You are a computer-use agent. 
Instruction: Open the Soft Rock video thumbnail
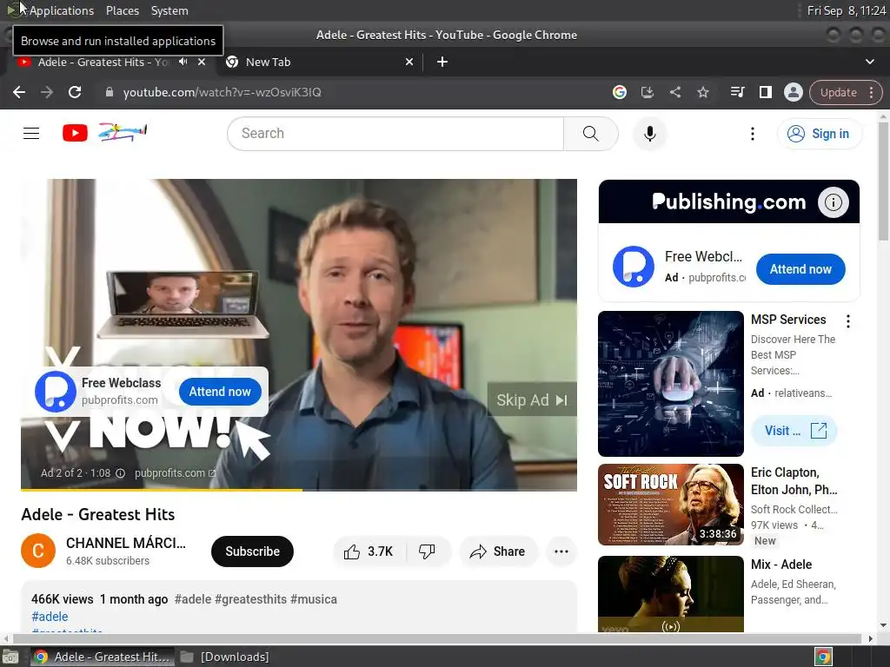(670, 505)
